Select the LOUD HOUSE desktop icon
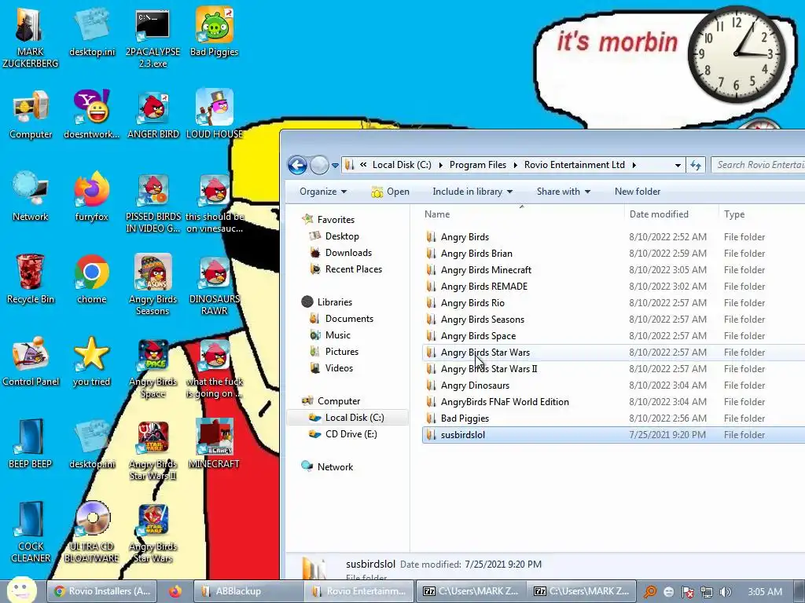The image size is (805, 603). 214,115
